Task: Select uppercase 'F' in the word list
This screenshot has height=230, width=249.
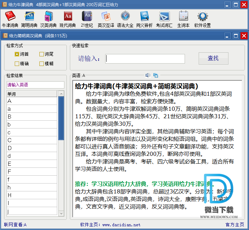Action: 32,172
